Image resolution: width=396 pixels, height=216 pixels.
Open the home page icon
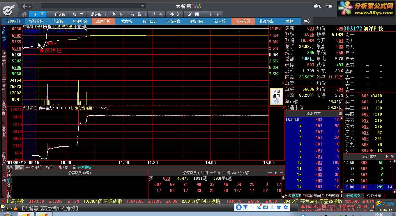(24, 14)
